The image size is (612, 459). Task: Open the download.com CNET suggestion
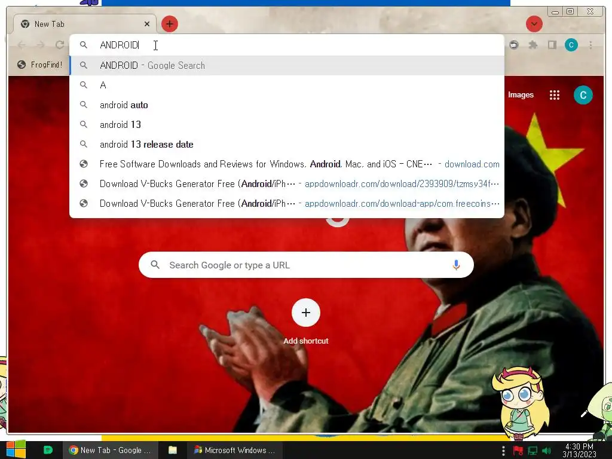pyautogui.click(x=287, y=164)
